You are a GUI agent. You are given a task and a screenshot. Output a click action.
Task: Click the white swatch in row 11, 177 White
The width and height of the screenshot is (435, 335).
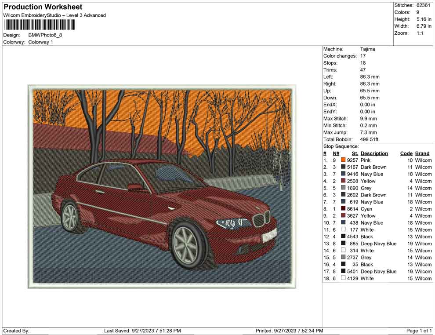343,229
